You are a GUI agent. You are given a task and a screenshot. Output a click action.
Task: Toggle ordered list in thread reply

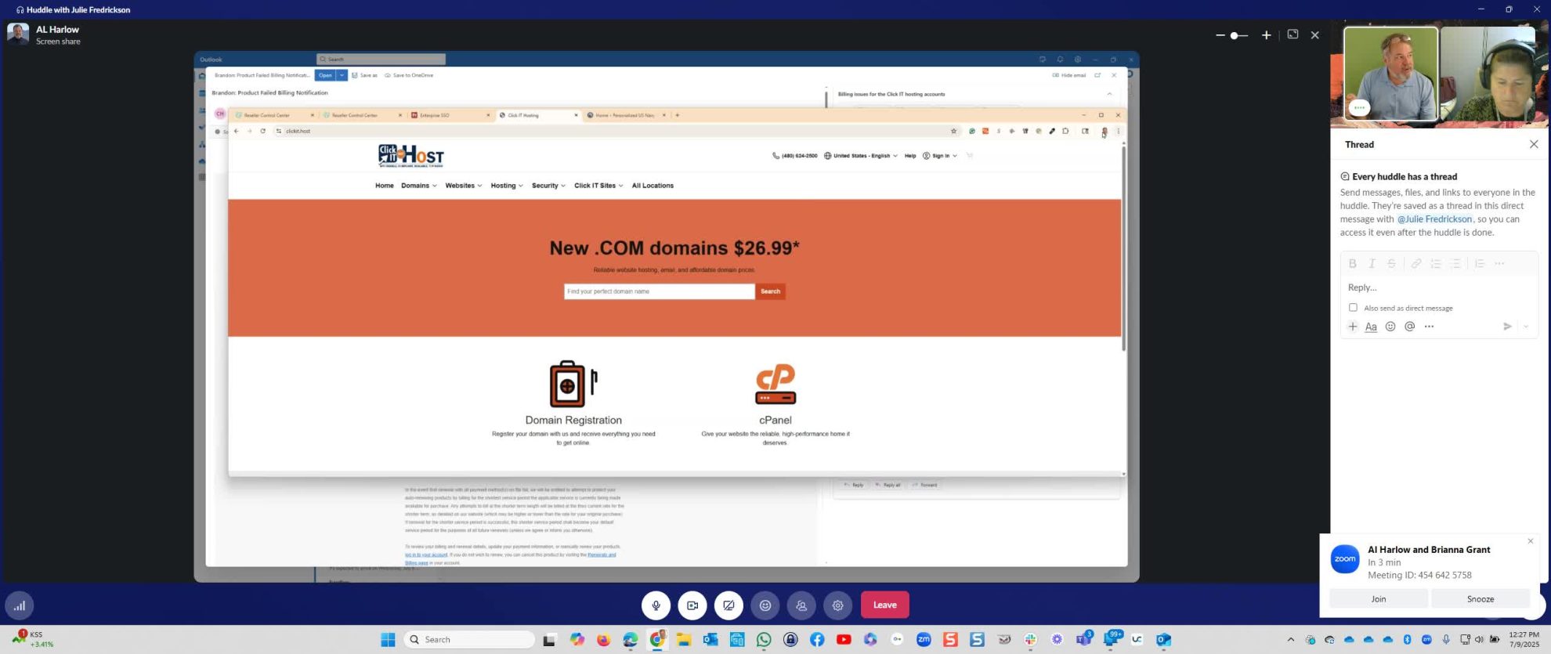1436,264
